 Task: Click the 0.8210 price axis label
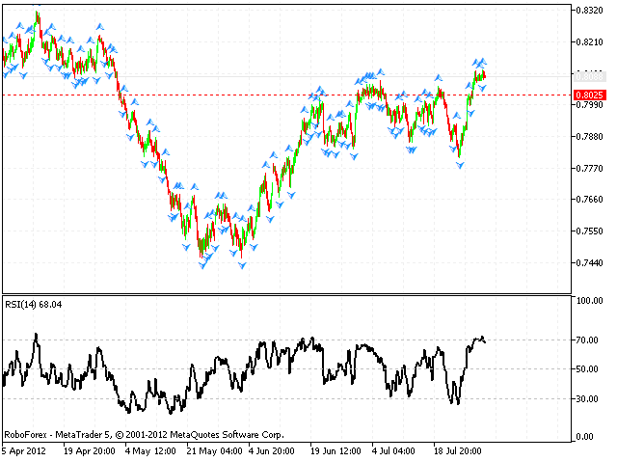589,42
